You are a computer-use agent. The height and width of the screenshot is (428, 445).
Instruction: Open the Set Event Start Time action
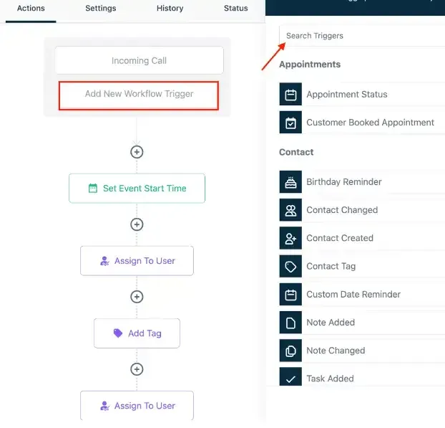137,189
